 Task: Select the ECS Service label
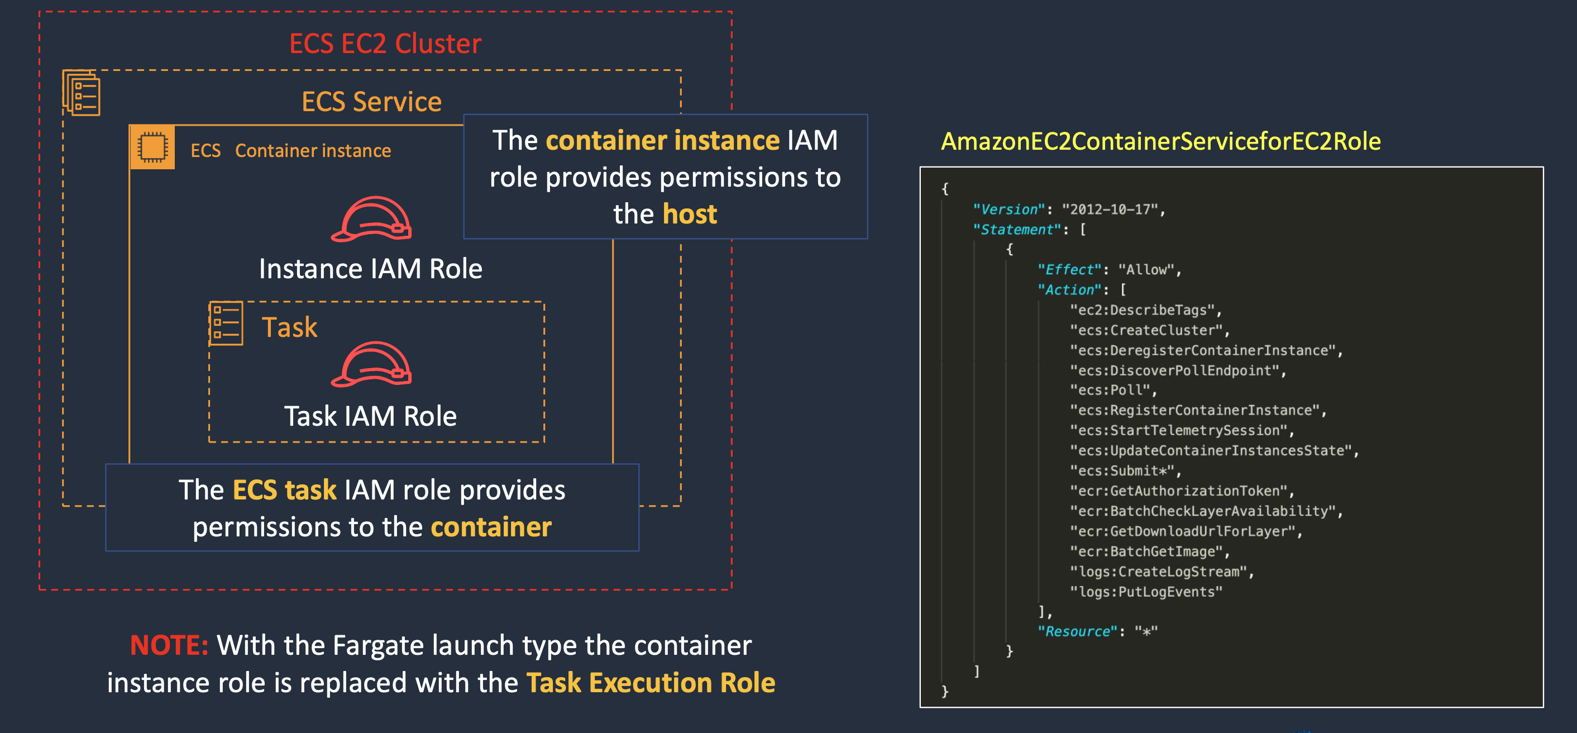pos(371,102)
